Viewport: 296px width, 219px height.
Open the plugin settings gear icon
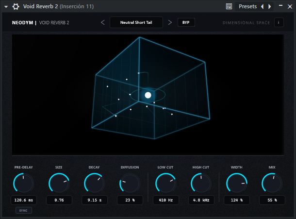(x=16, y=7)
